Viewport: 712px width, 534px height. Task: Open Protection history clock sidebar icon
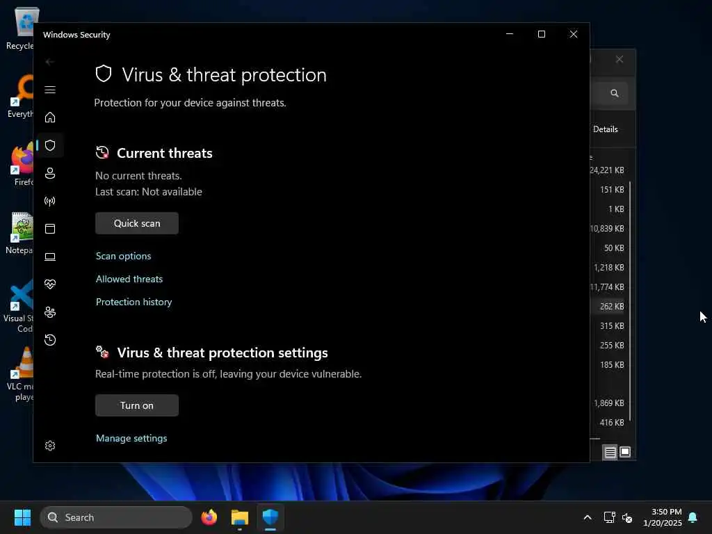click(x=50, y=339)
